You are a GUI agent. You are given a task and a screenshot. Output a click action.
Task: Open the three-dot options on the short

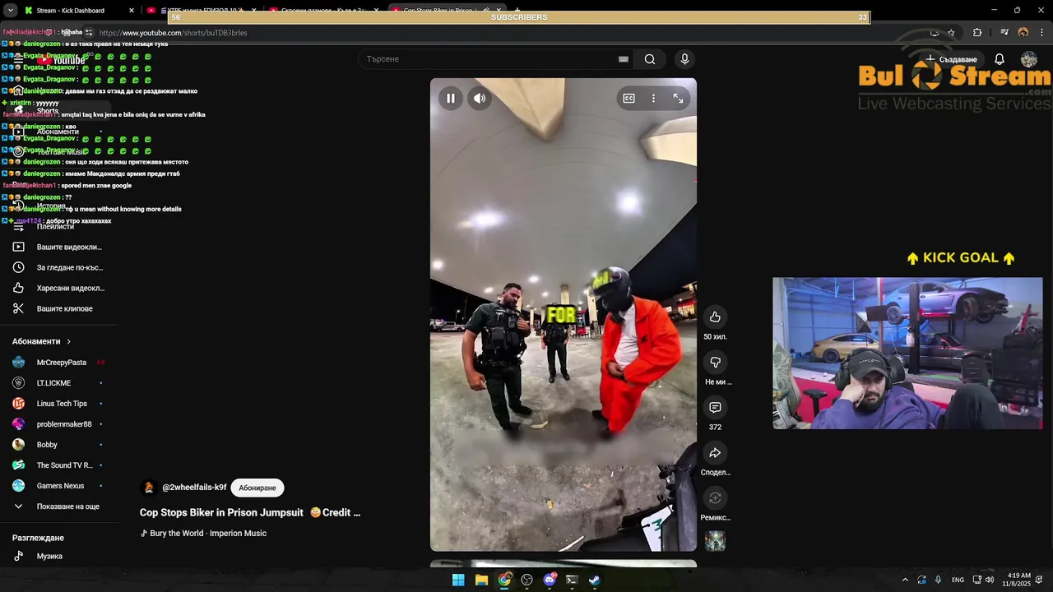coord(653,99)
